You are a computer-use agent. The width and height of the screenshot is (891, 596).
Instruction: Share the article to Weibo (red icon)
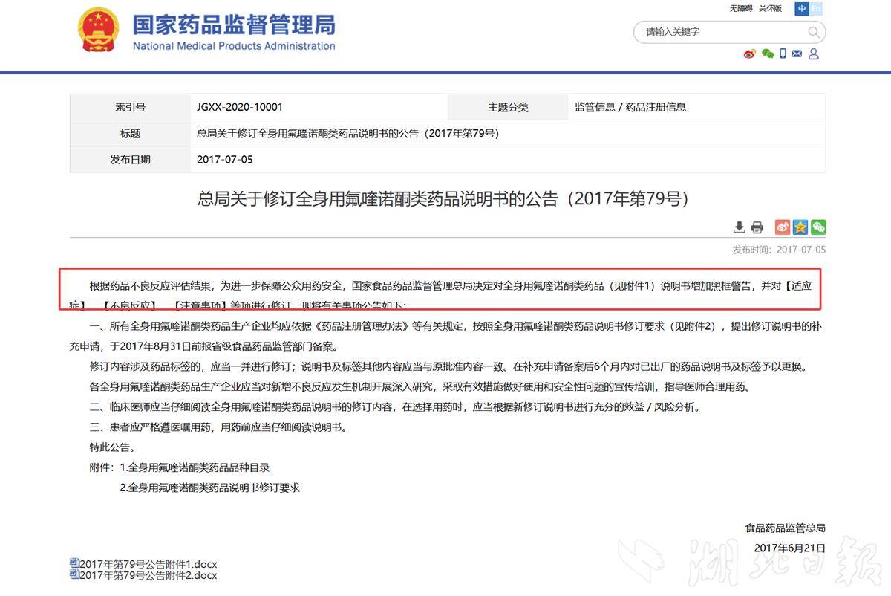(783, 227)
